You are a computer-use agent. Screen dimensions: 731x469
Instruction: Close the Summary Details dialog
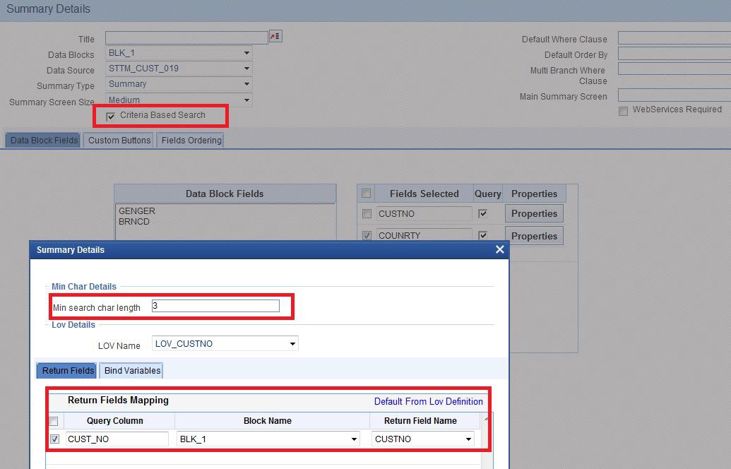point(500,249)
